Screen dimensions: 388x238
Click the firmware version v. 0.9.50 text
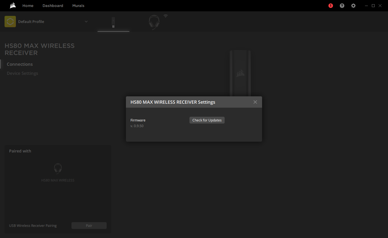tap(137, 126)
